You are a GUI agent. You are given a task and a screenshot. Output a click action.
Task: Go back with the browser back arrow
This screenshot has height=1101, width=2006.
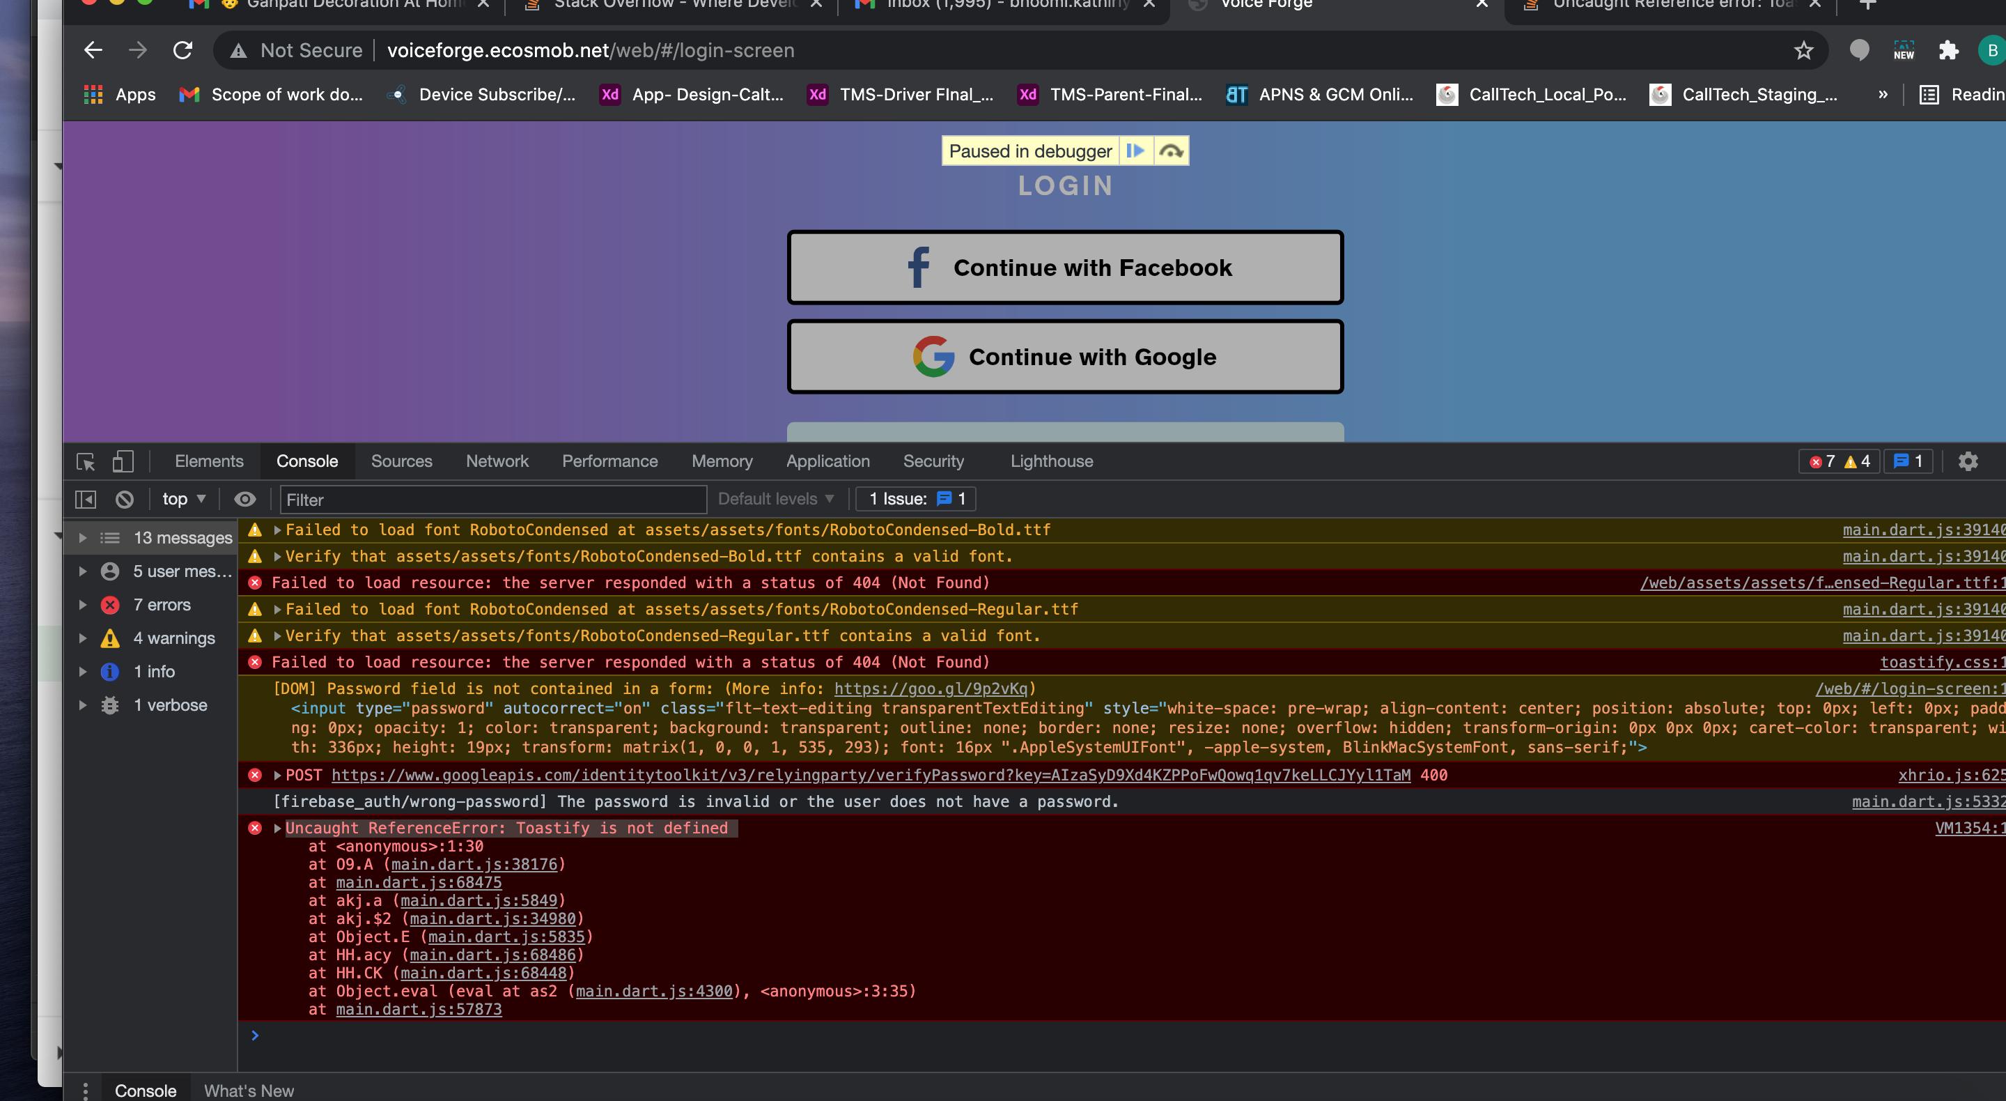tap(93, 51)
